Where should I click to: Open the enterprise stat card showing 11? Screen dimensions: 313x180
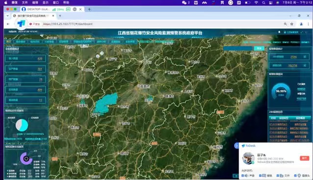(x=26, y=100)
